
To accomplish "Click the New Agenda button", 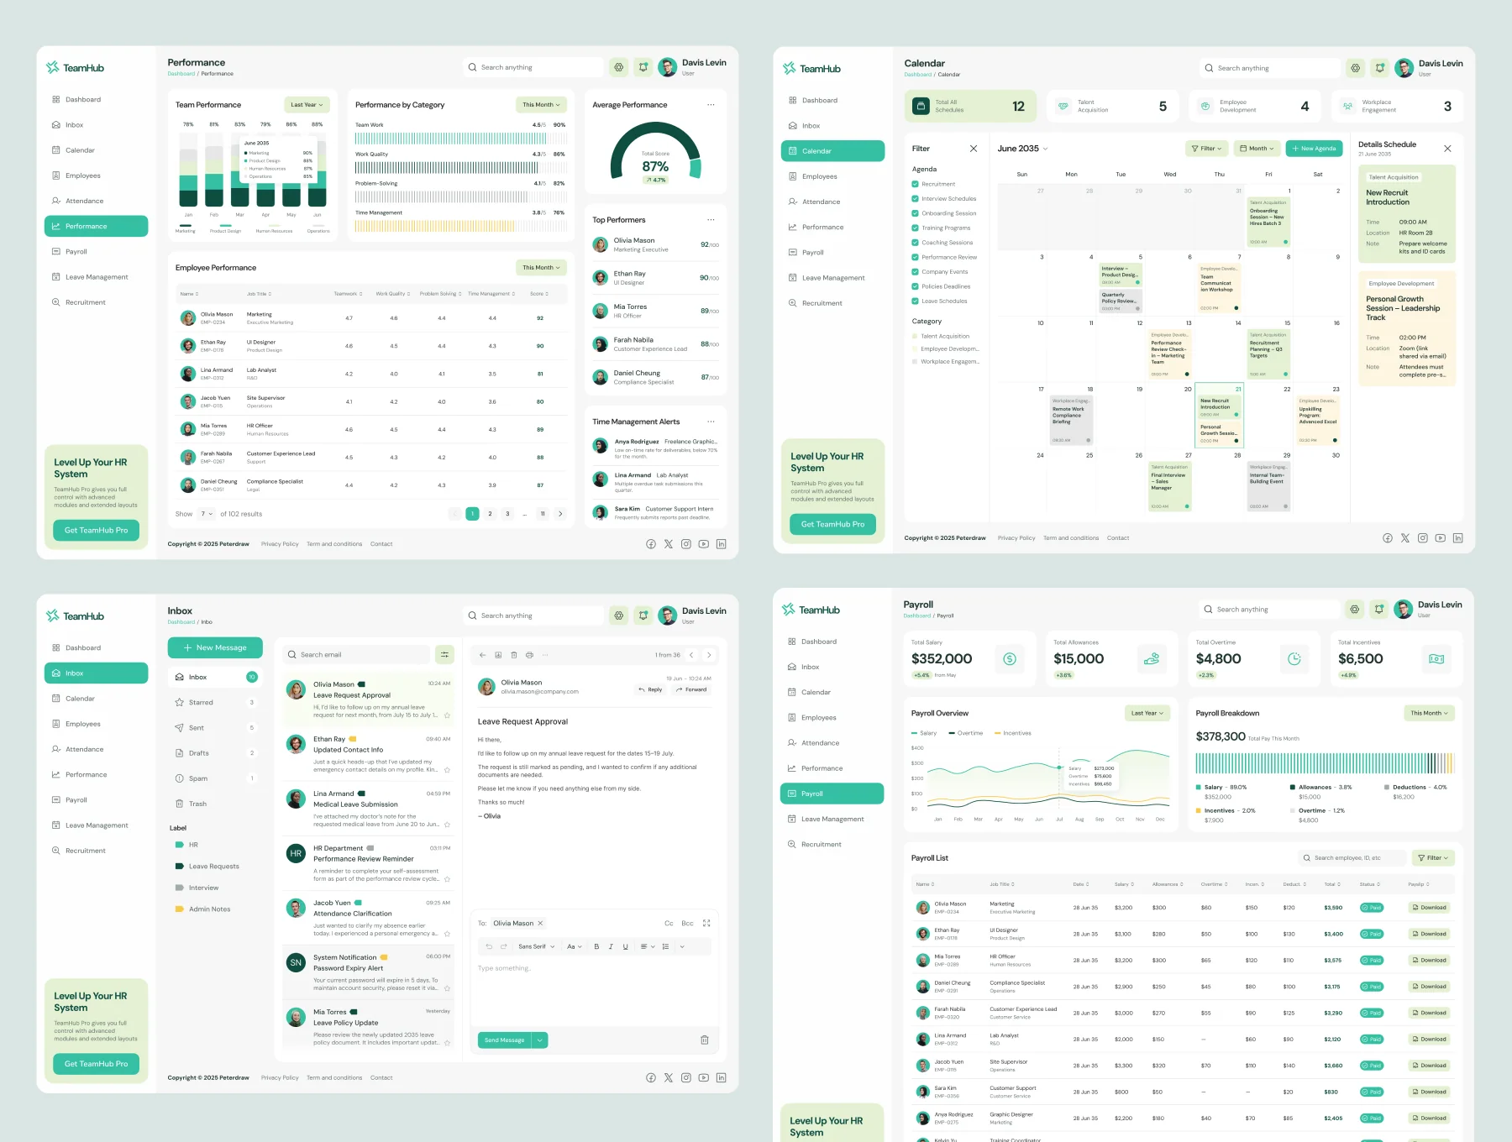I will point(1314,149).
